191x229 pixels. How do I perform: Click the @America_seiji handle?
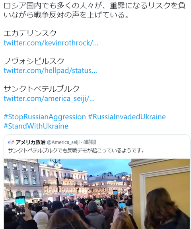63,142
